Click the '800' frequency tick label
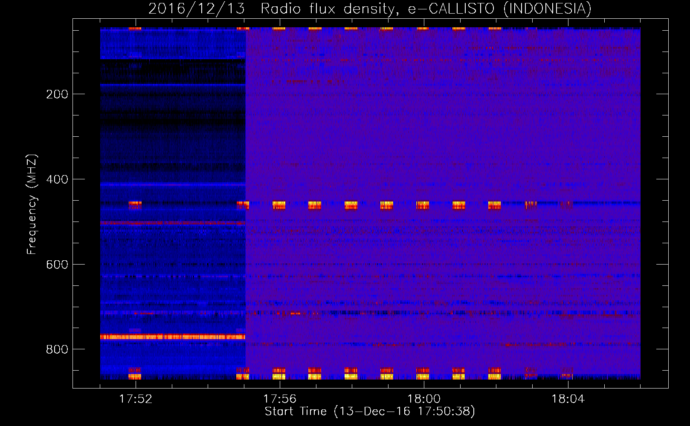The image size is (690, 426). [57, 349]
